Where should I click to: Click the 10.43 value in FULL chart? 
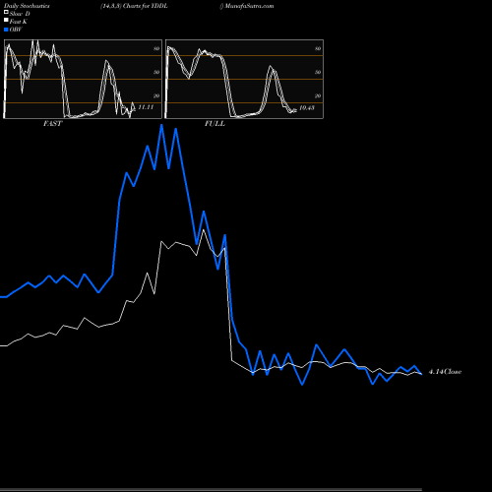coord(307,107)
